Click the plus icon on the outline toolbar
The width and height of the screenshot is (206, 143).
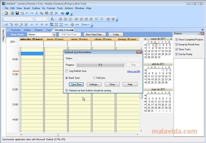click(72, 24)
